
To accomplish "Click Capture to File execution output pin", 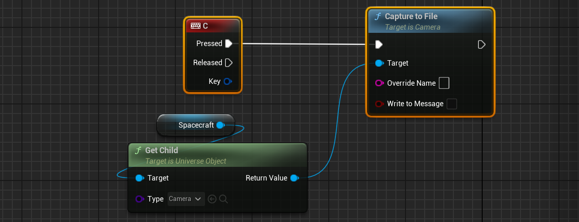I will click(x=481, y=44).
